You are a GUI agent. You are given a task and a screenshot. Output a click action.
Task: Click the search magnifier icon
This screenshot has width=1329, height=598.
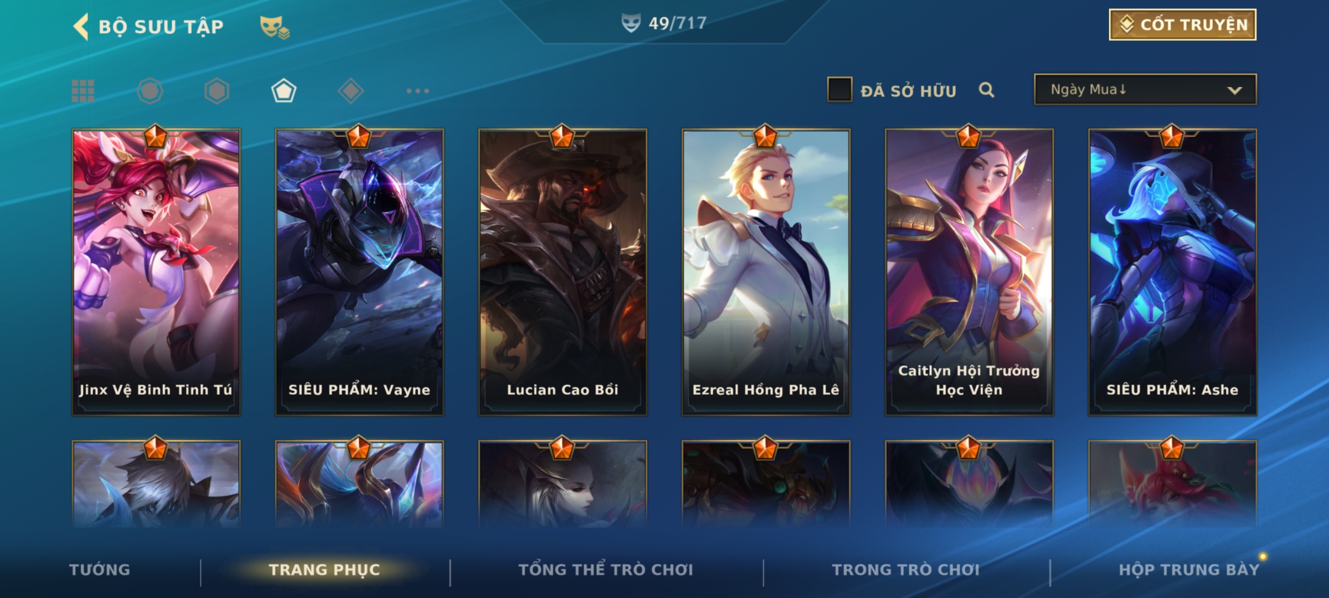point(986,90)
